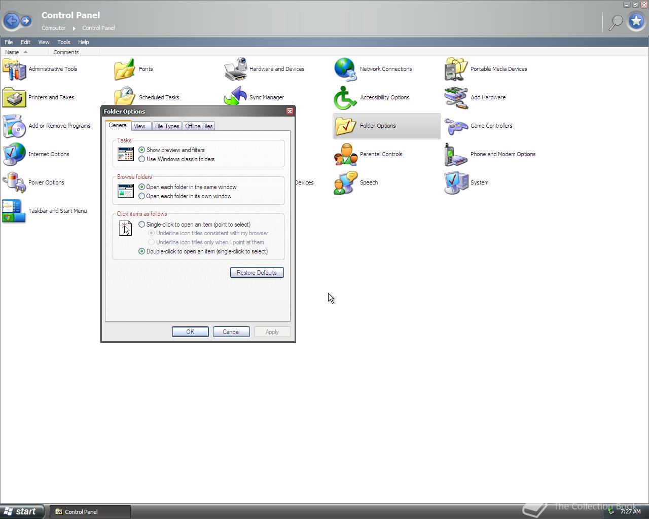
Task: Open the search magnifier icon
Action: 616,22
